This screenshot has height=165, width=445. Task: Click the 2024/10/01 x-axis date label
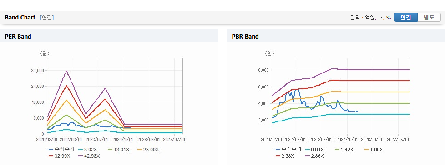(348, 139)
